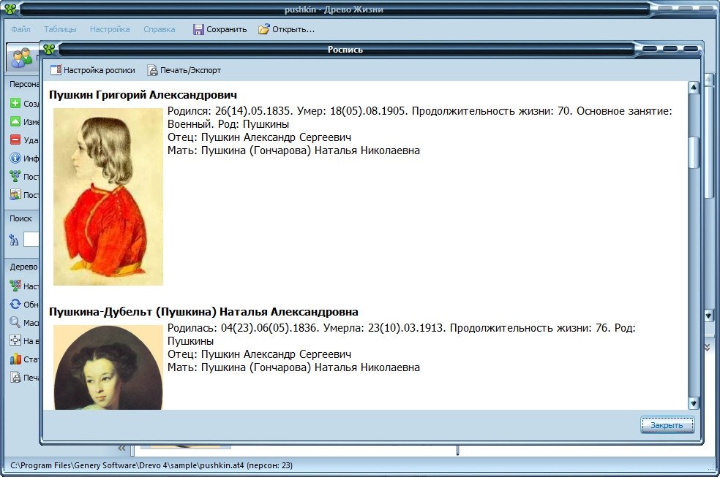Click the Древо Жизни app icon in title bar
720x477 pixels.
[x=10, y=8]
